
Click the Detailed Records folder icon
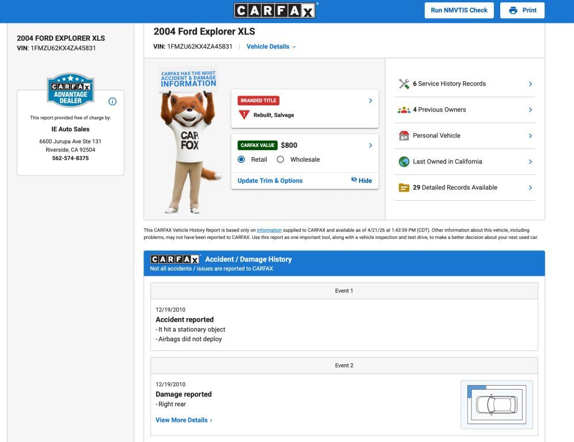coord(404,188)
